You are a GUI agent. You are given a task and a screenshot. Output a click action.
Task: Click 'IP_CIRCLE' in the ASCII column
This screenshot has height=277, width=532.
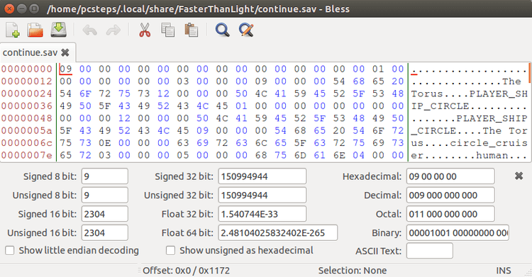point(440,106)
